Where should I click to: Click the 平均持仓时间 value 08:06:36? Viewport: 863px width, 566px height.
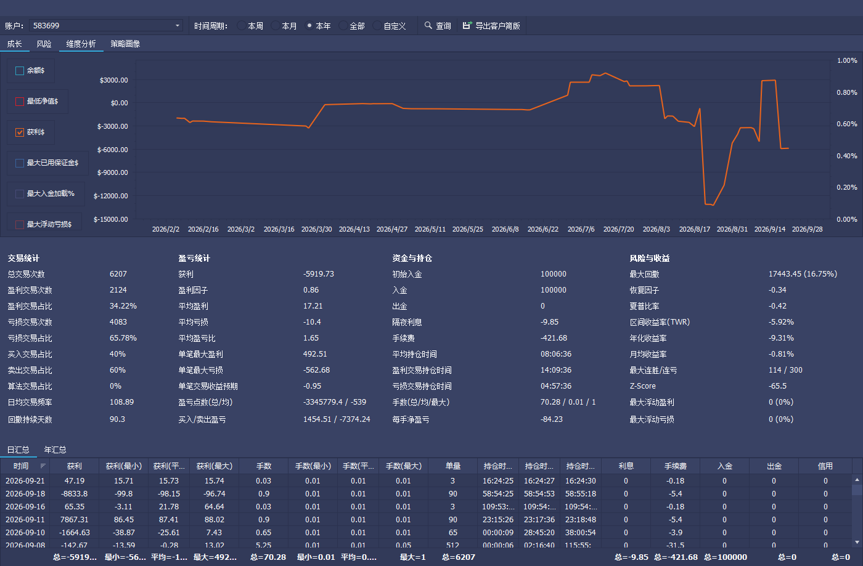point(556,354)
